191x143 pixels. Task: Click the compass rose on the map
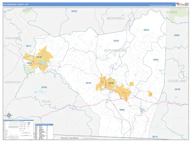tap(9, 115)
